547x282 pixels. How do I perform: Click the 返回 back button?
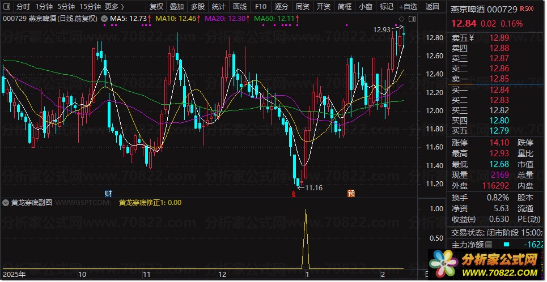point(432,7)
